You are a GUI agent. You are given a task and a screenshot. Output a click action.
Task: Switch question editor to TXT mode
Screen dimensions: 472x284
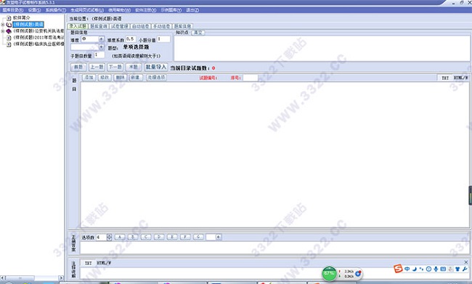coord(445,78)
